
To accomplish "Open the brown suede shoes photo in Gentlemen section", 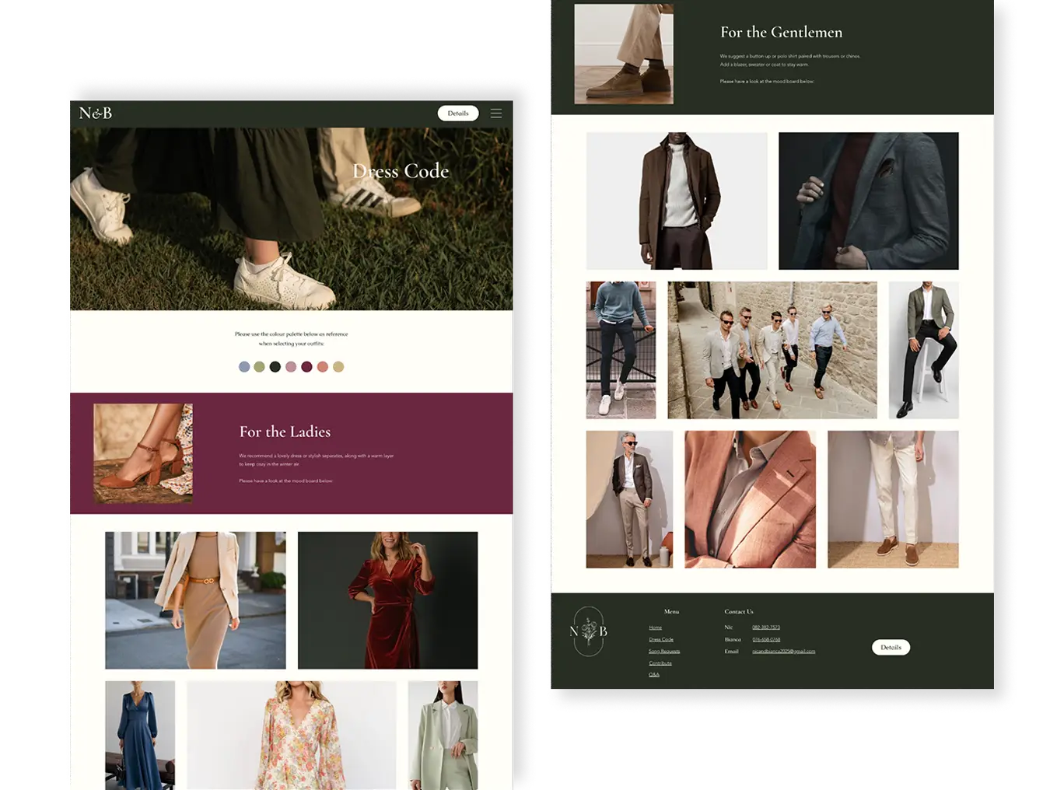I will (x=624, y=54).
